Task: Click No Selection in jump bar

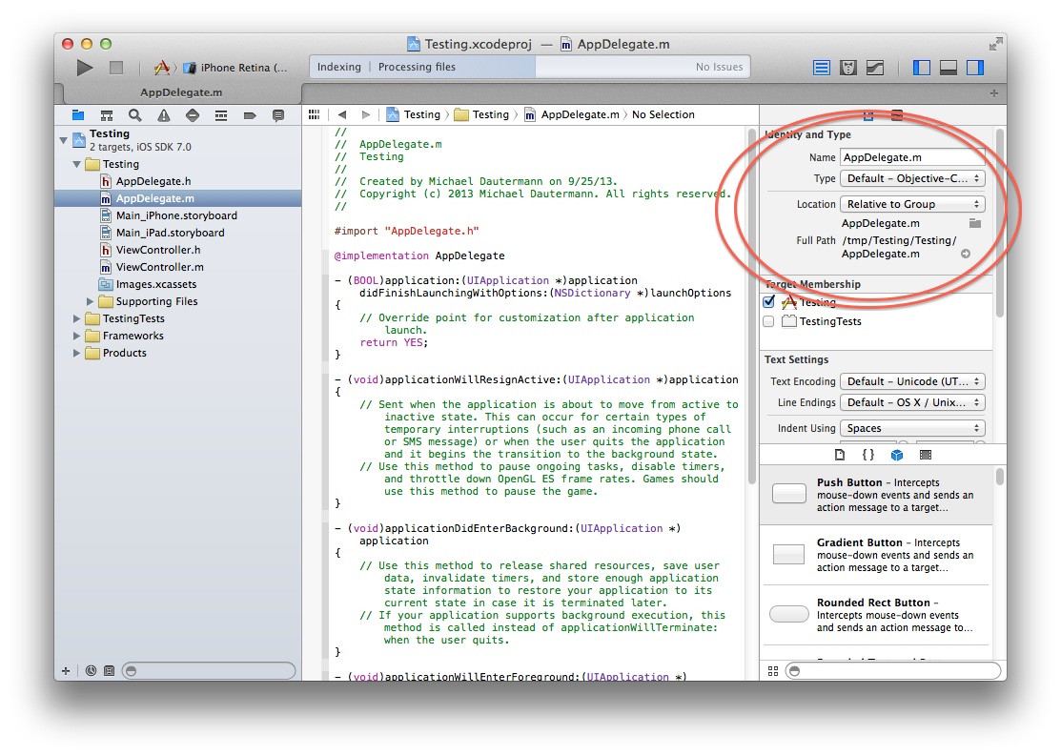Action: point(663,114)
